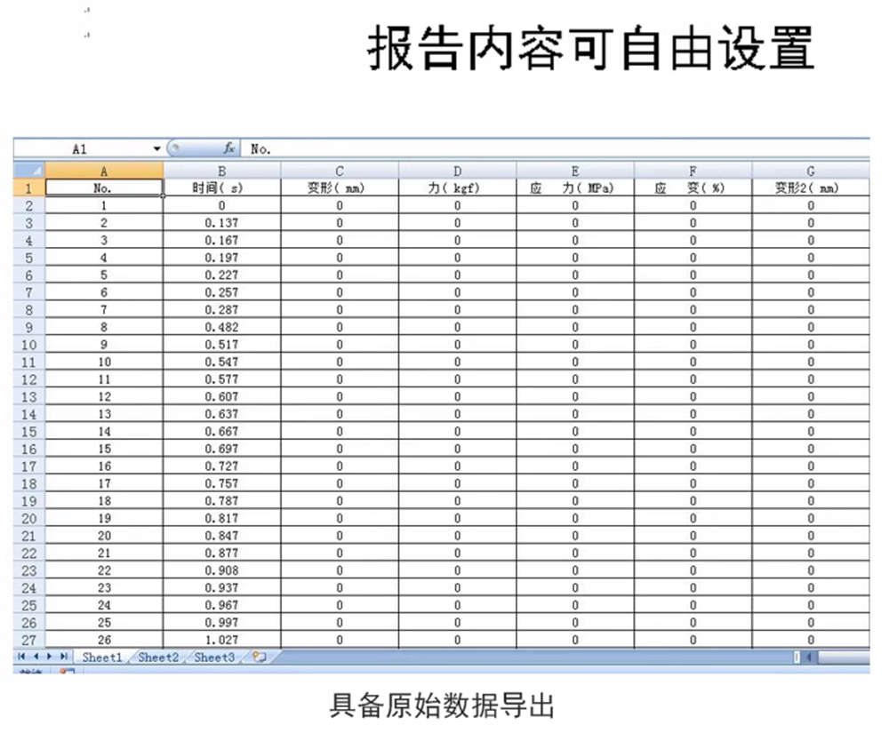Select the time cell 0.697
Viewport: 889px width, 741px height.
221,449
